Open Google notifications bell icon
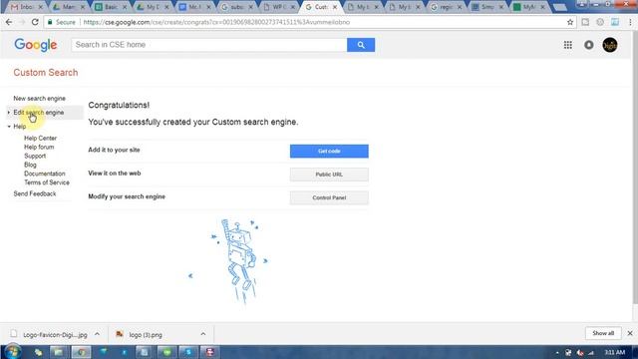 [589, 45]
